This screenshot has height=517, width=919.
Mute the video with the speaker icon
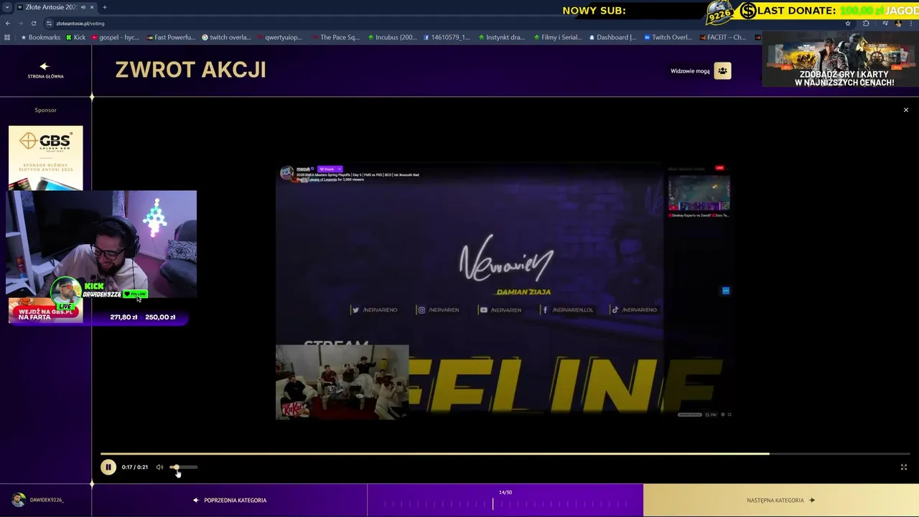pyautogui.click(x=159, y=467)
